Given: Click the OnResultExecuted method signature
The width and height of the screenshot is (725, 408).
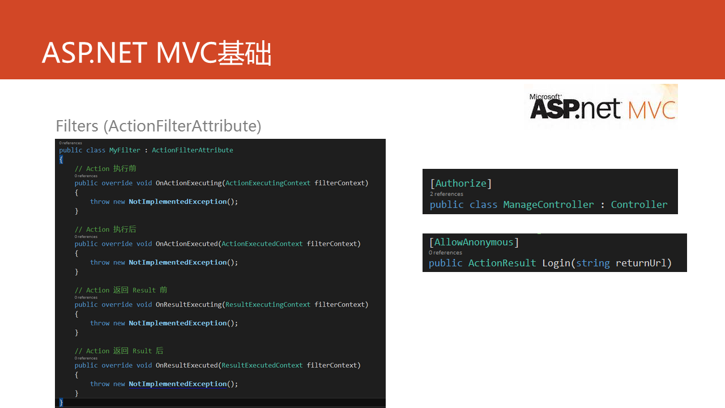Looking at the screenshot, I should coord(217,365).
